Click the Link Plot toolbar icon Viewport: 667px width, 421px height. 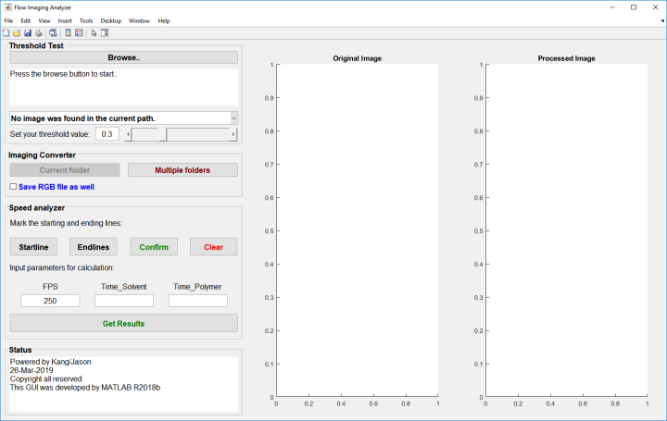(x=53, y=32)
